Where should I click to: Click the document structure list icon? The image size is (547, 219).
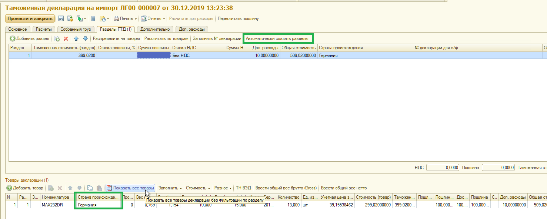(x=93, y=18)
